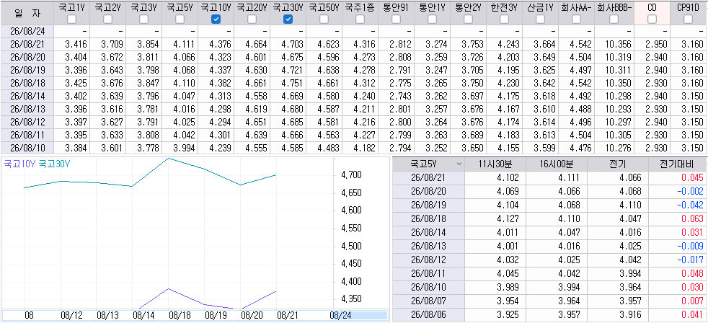Click the -0.017 change value for 26/08/12
Image resolution: width=708 pixels, height=323 pixels.
pos(691,260)
